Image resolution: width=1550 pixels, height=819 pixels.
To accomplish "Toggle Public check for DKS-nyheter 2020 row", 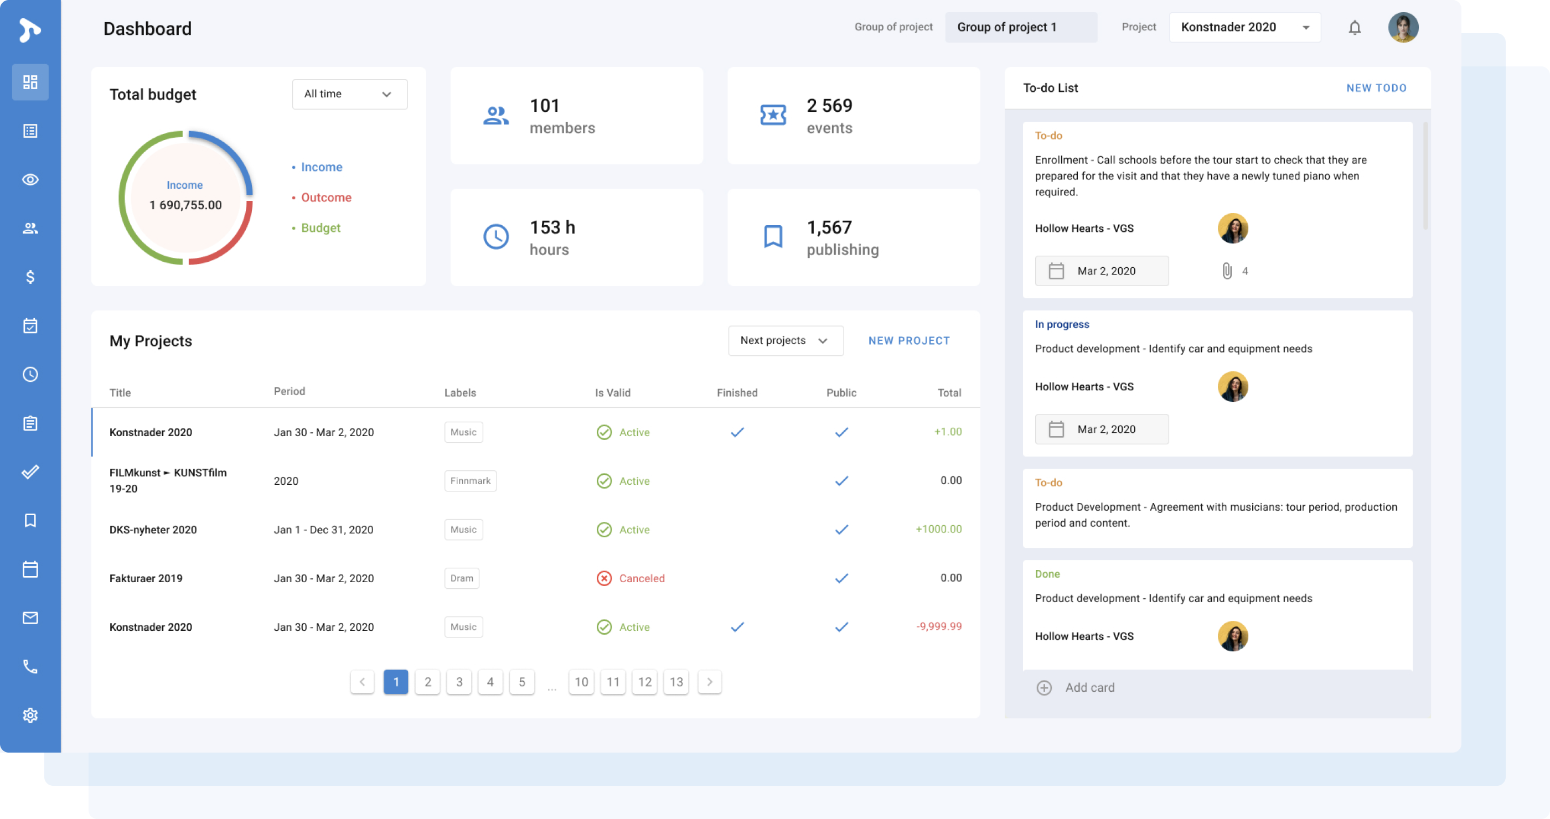I will point(841,529).
